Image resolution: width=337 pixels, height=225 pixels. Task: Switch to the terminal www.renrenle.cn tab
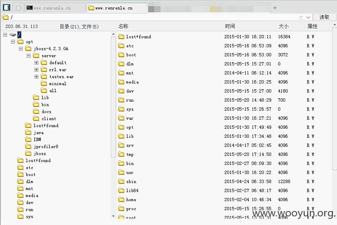(56, 8)
